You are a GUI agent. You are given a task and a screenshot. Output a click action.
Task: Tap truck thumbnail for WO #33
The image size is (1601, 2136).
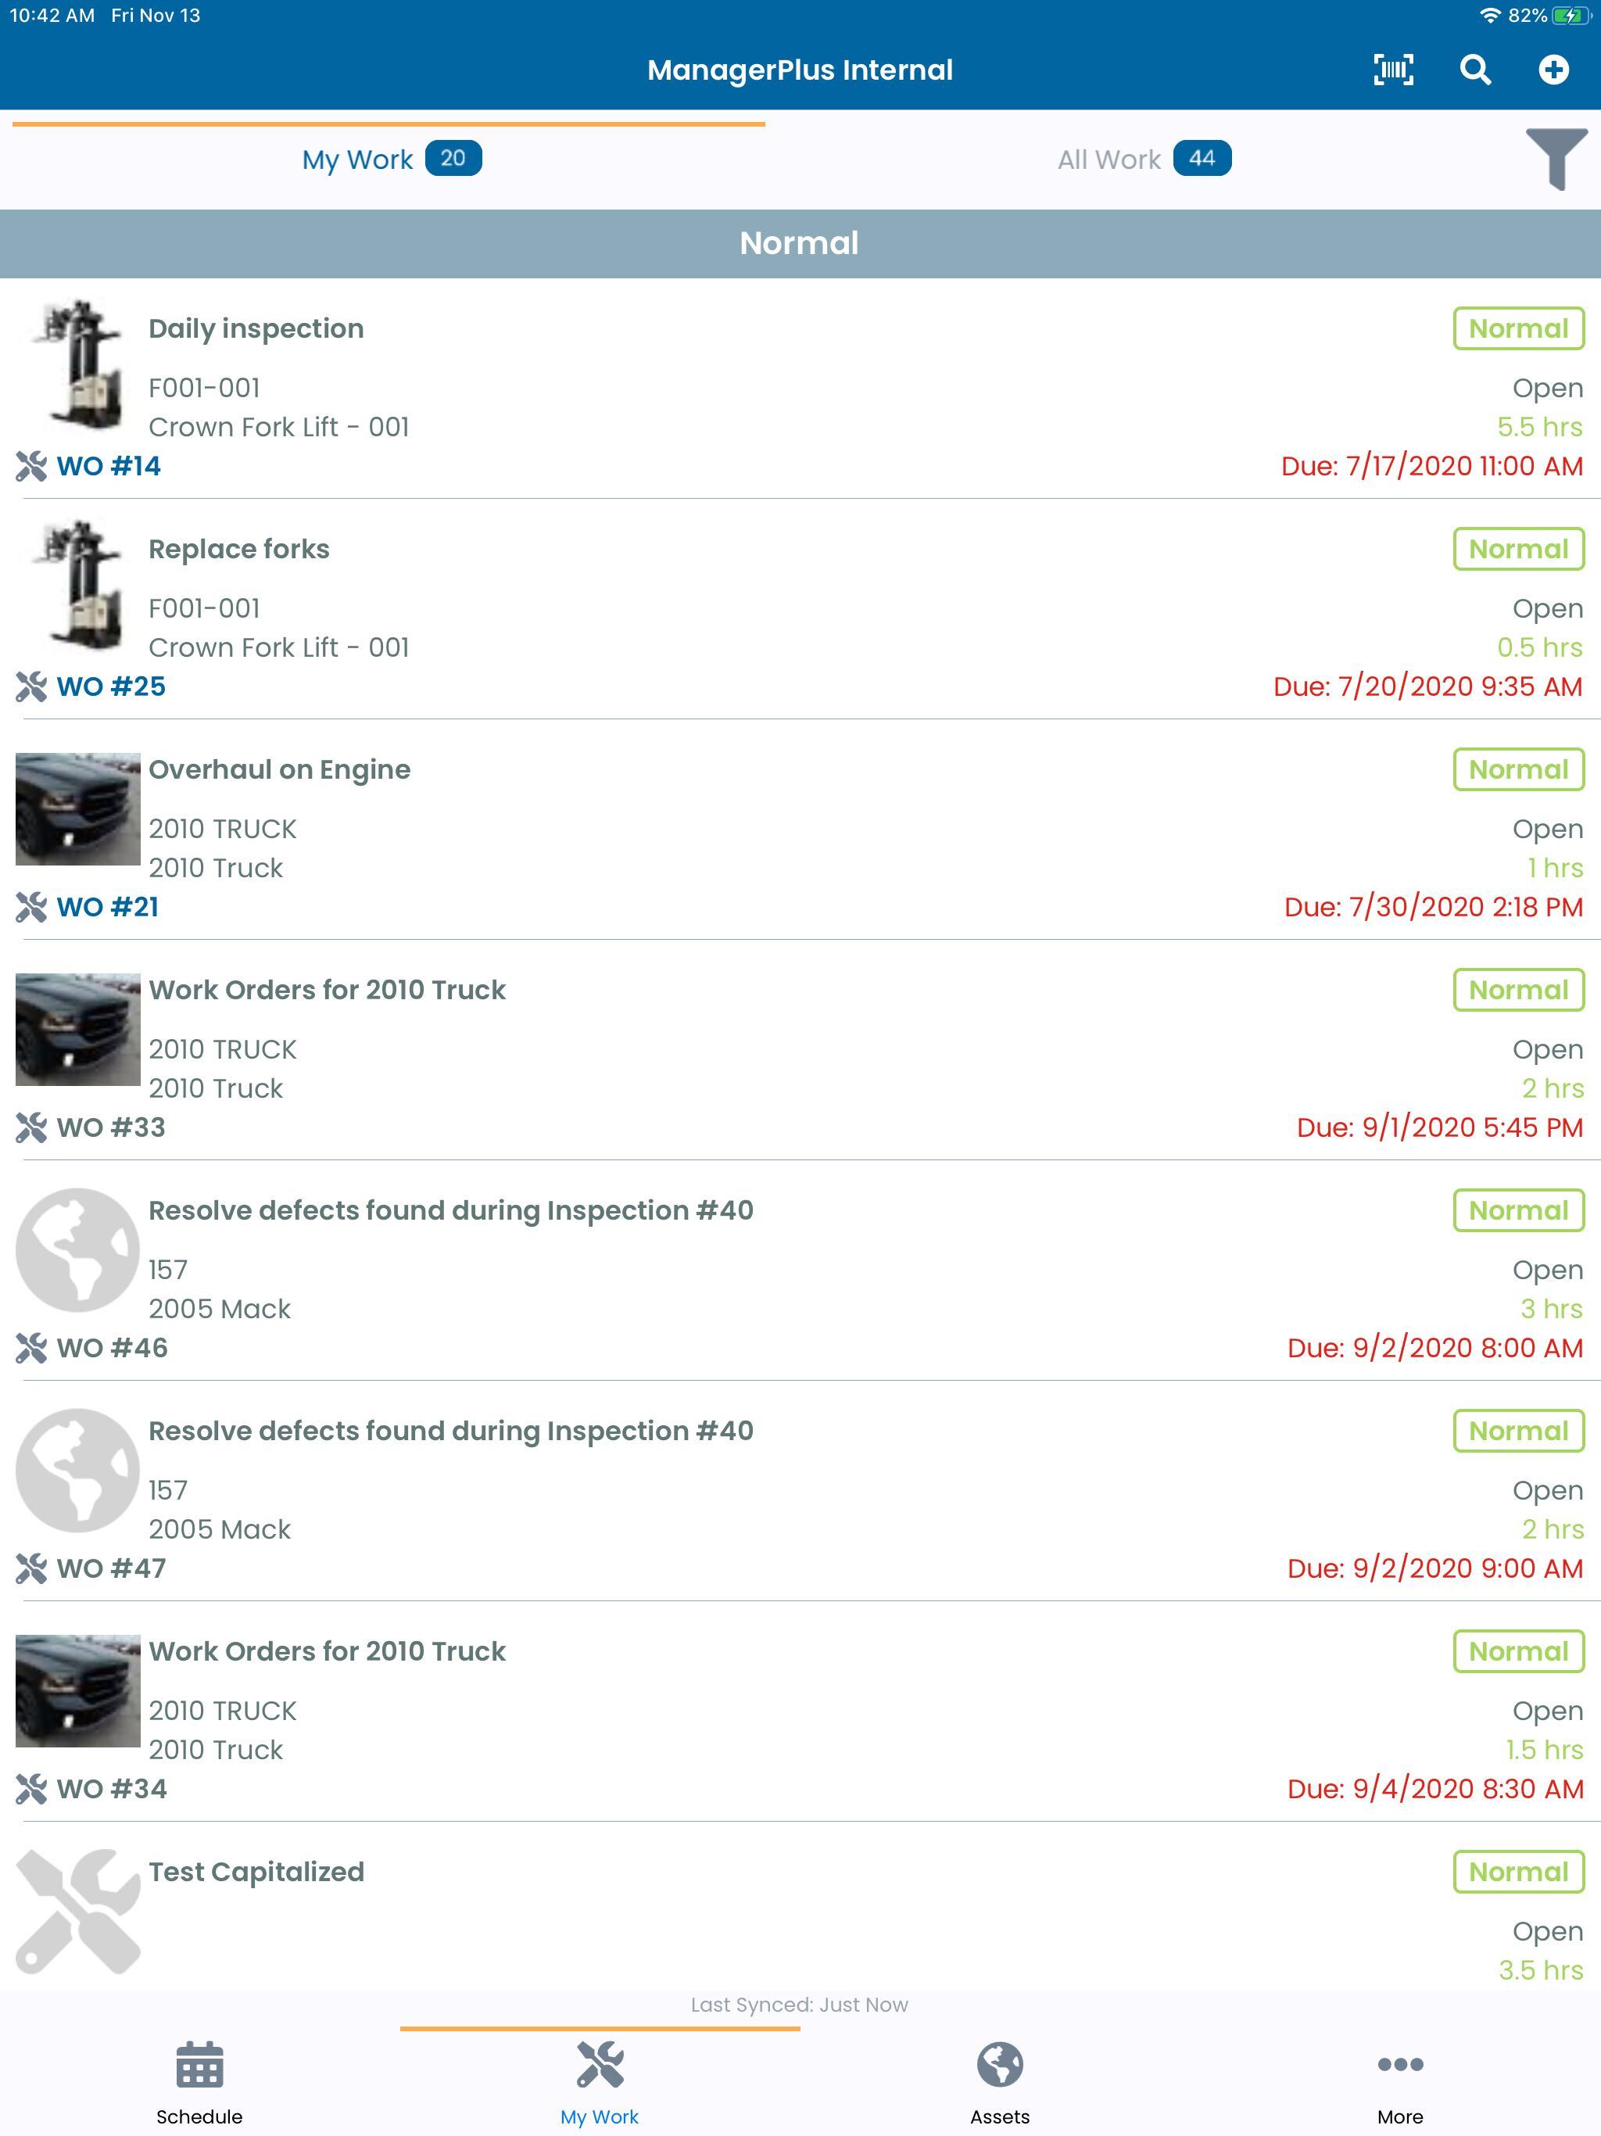[78, 1030]
